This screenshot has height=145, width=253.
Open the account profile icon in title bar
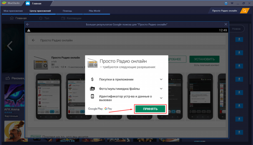(226, 3)
